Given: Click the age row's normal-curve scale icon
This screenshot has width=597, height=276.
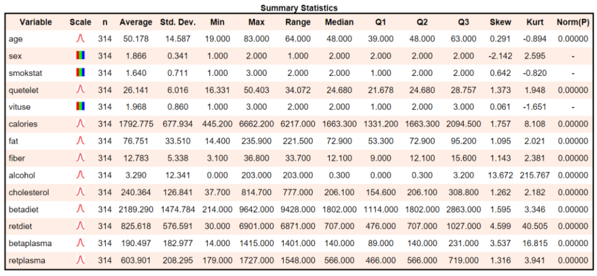Looking at the screenshot, I should coord(80,39).
